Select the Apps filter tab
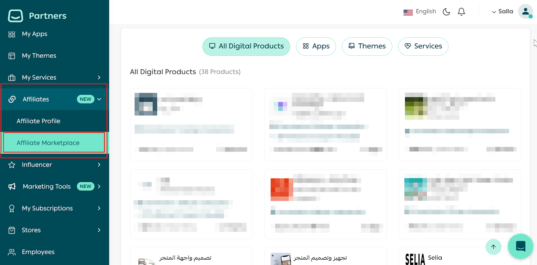The width and height of the screenshot is (537, 265). (x=316, y=46)
